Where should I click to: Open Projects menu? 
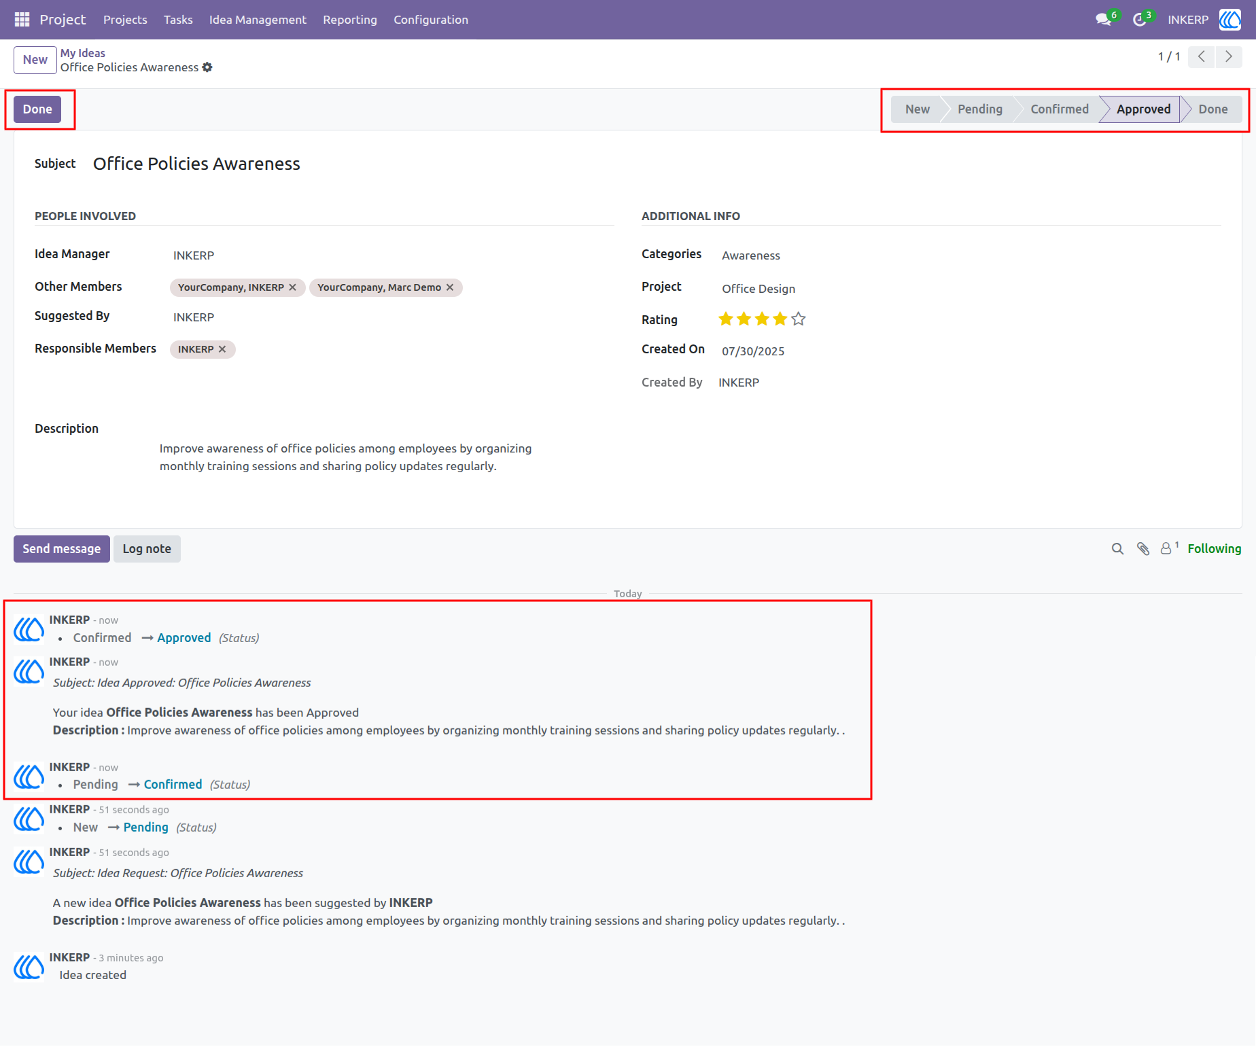[x=125, y=20]
